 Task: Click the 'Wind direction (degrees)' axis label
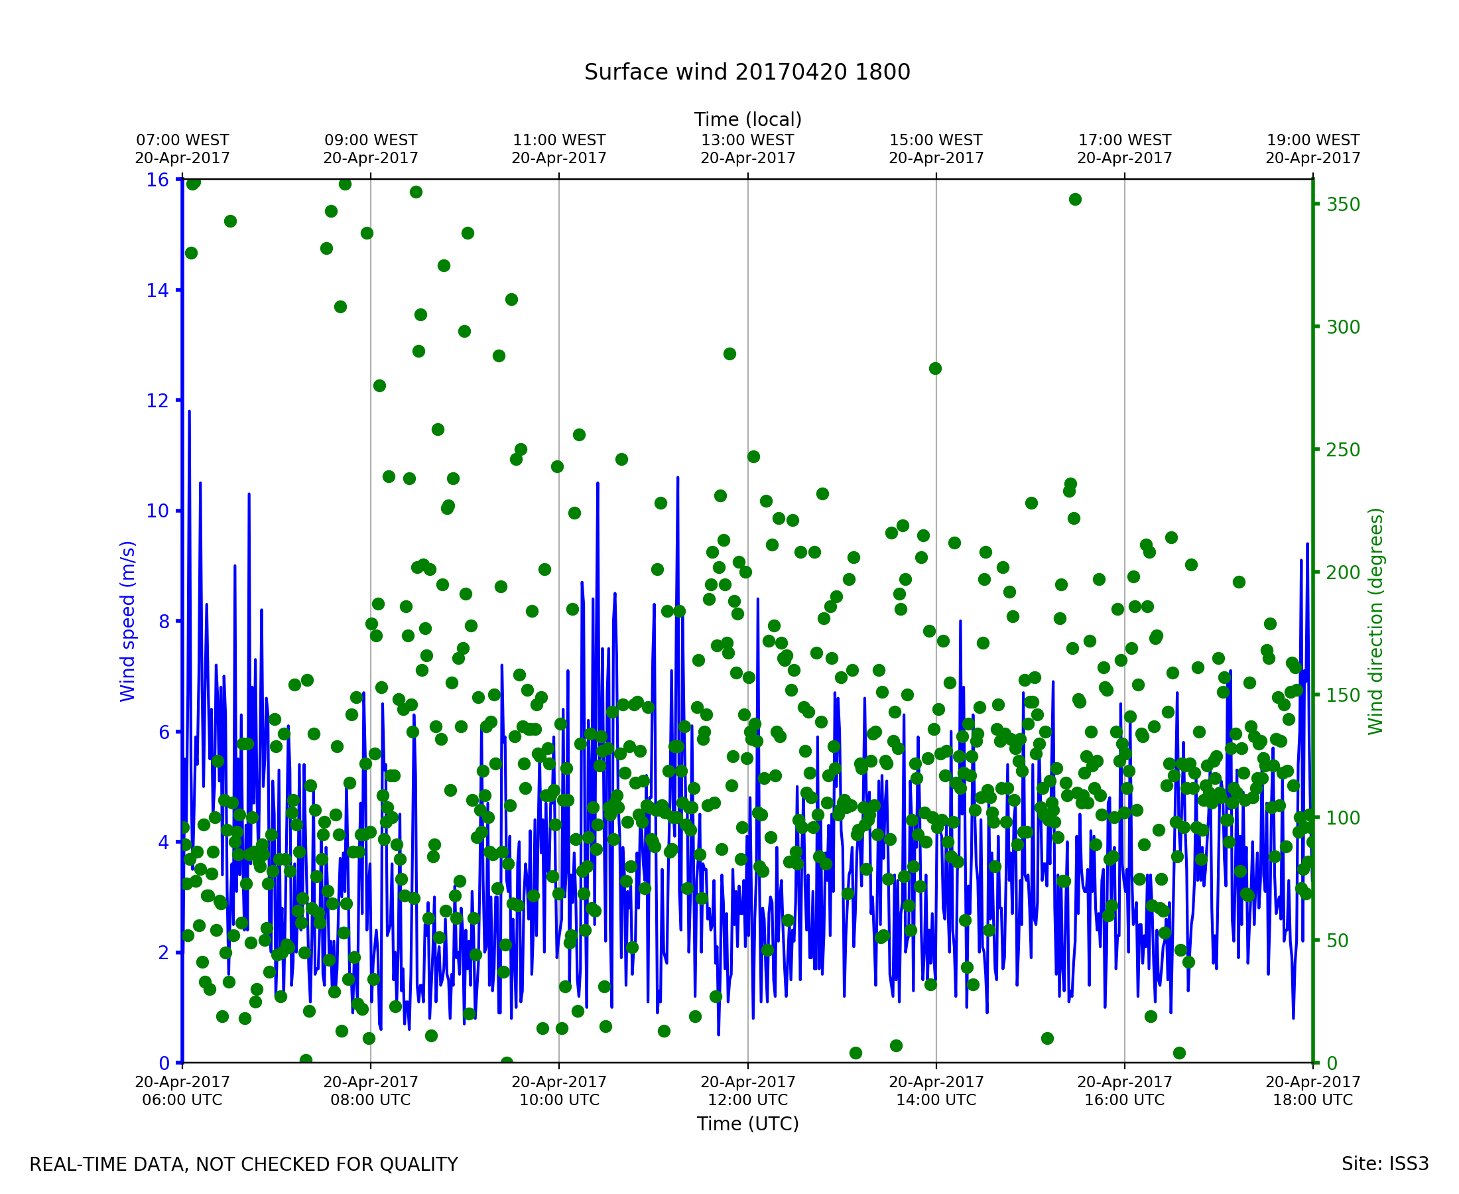1375,621
